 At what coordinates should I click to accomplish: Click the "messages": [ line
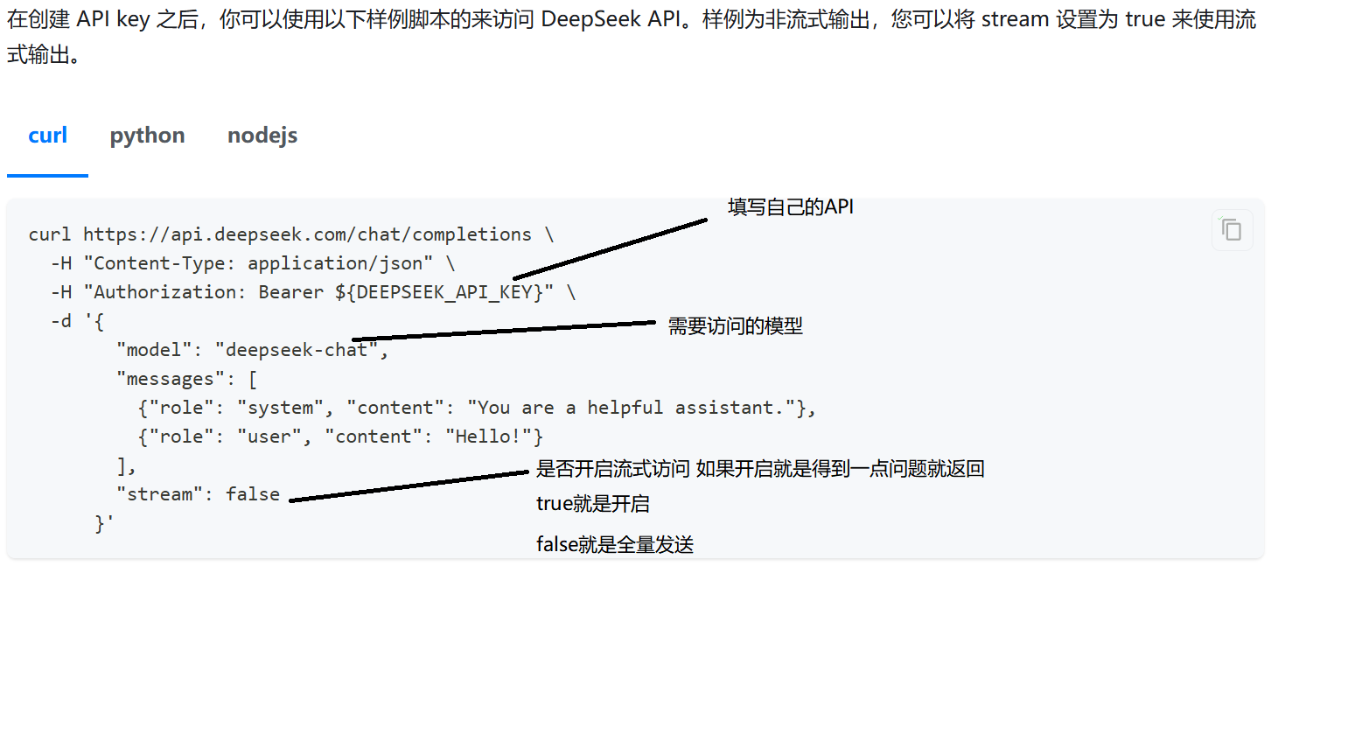[x=186, y=379]
